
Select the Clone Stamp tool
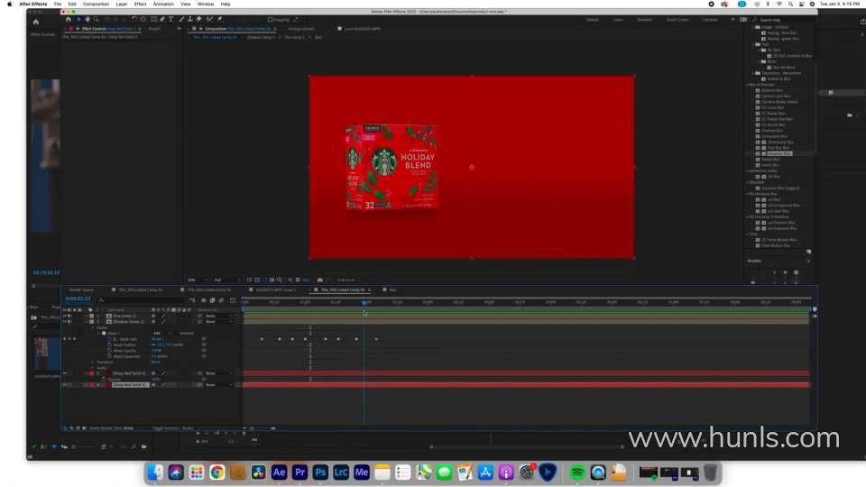pos(190,19)
